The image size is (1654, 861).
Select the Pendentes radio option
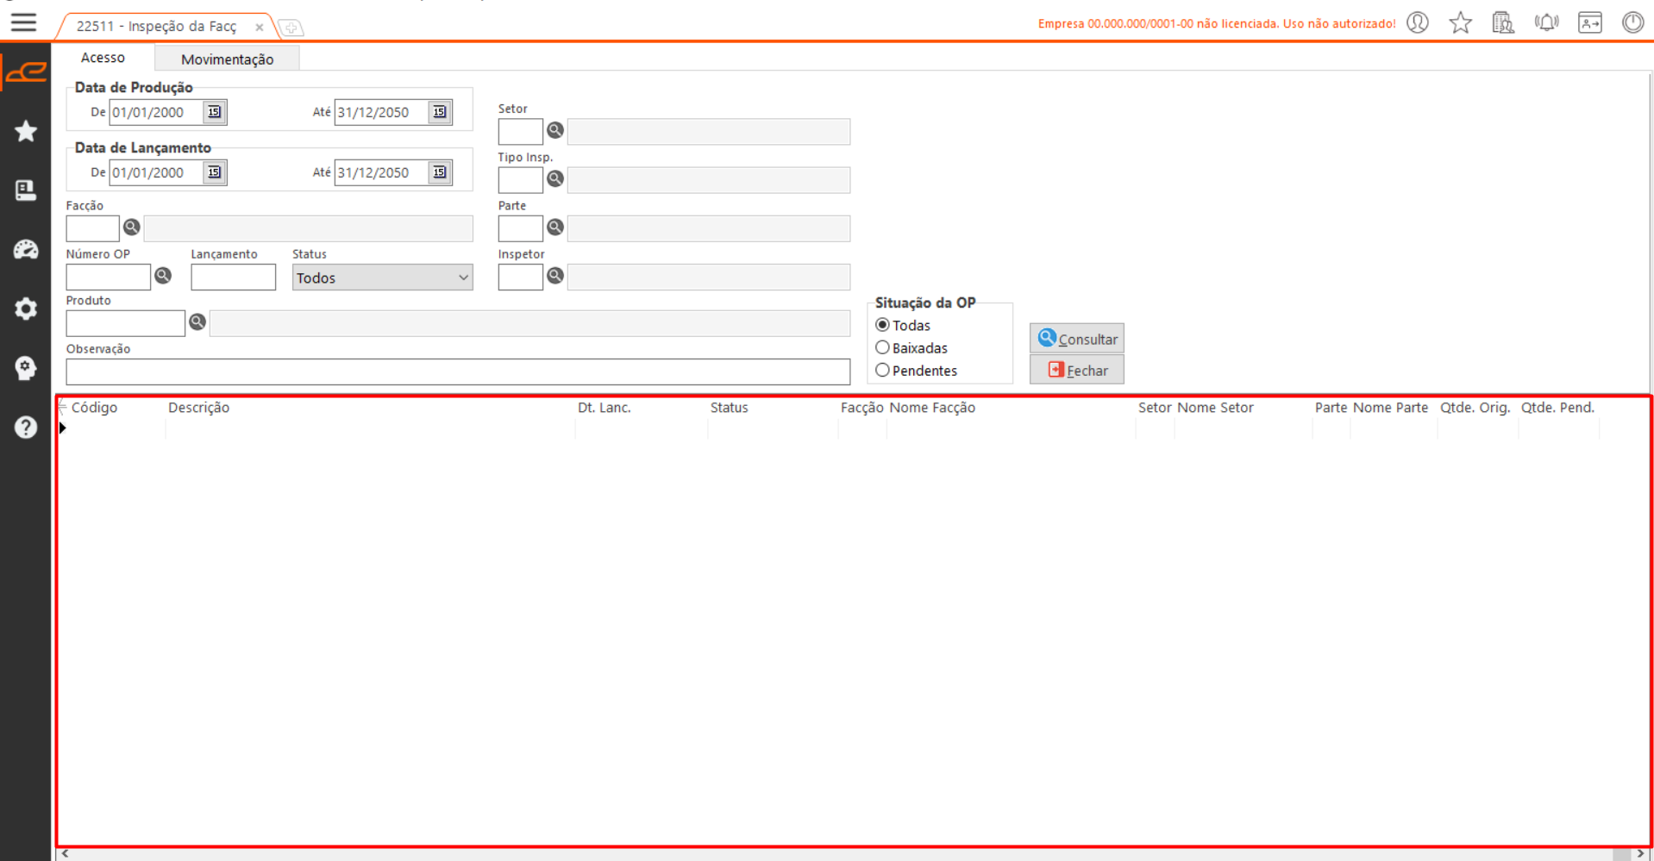click(x=882, y=371)
